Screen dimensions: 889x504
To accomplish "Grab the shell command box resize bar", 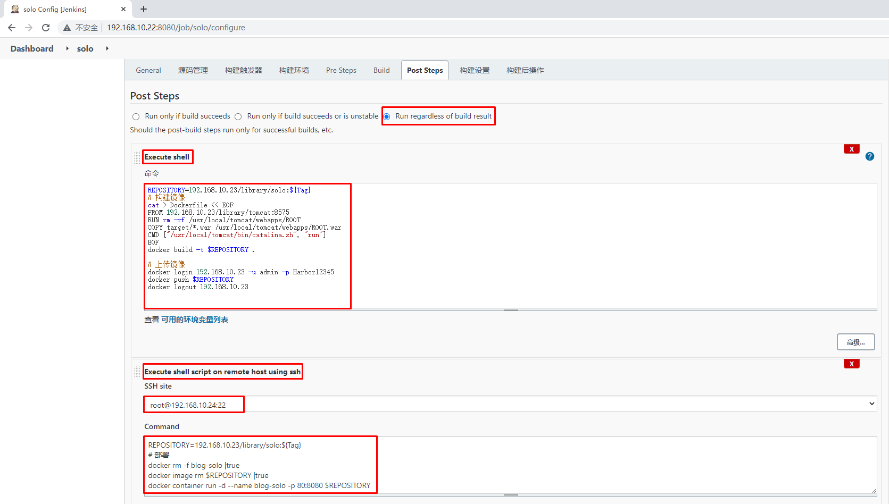I will click(x=511, y=309).
